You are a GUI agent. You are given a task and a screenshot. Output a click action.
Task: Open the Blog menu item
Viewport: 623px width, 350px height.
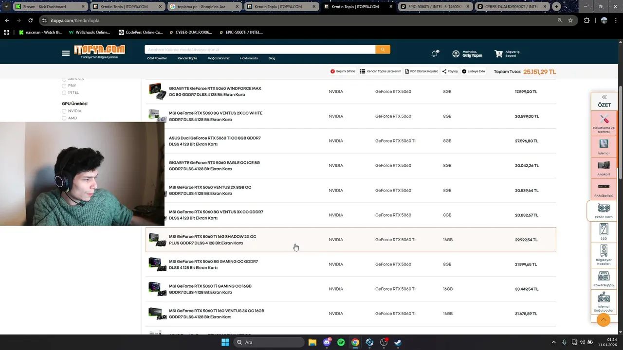tap(272, 58)
